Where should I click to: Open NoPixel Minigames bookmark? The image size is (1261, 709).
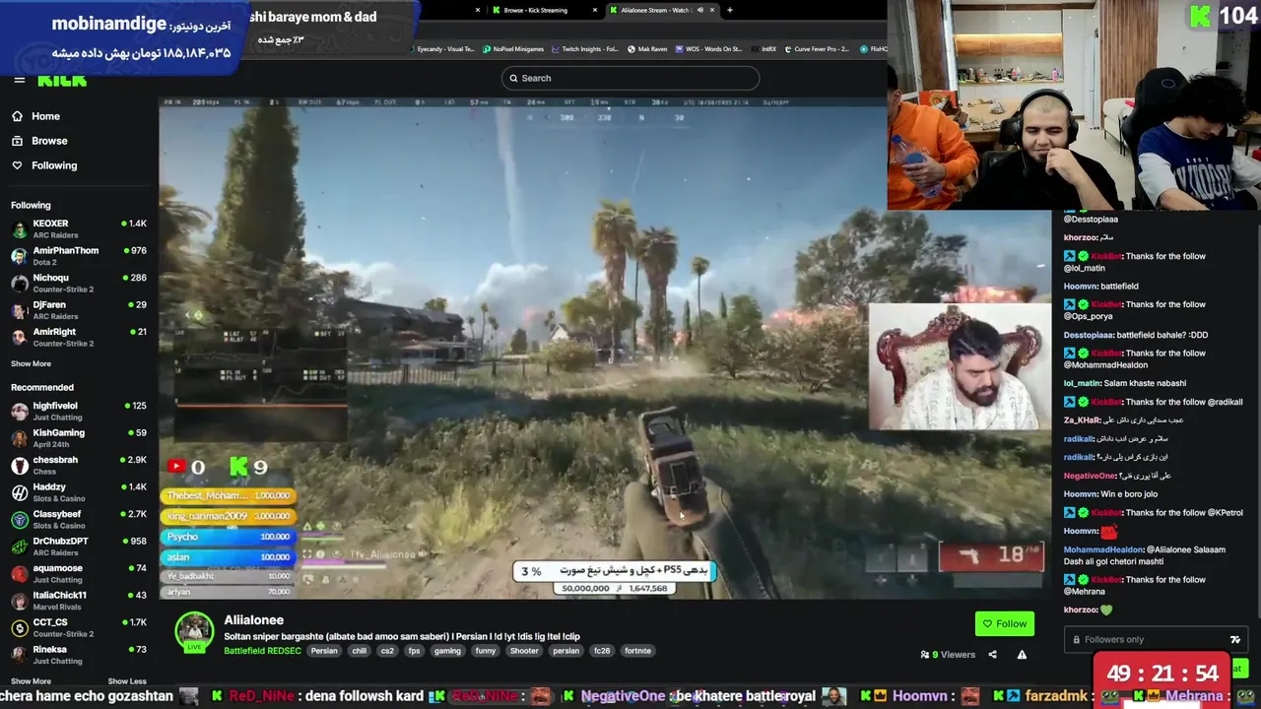coord(515,49)
